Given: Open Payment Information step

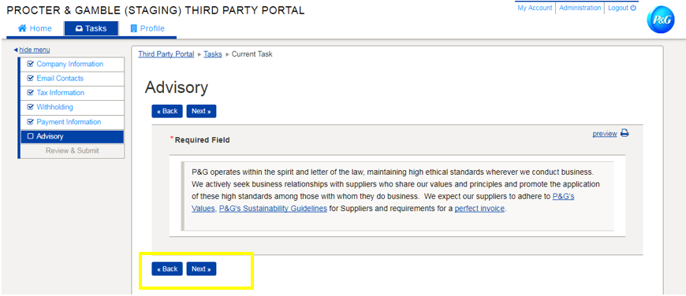Looking at the screenshot, I should (73, 122).
